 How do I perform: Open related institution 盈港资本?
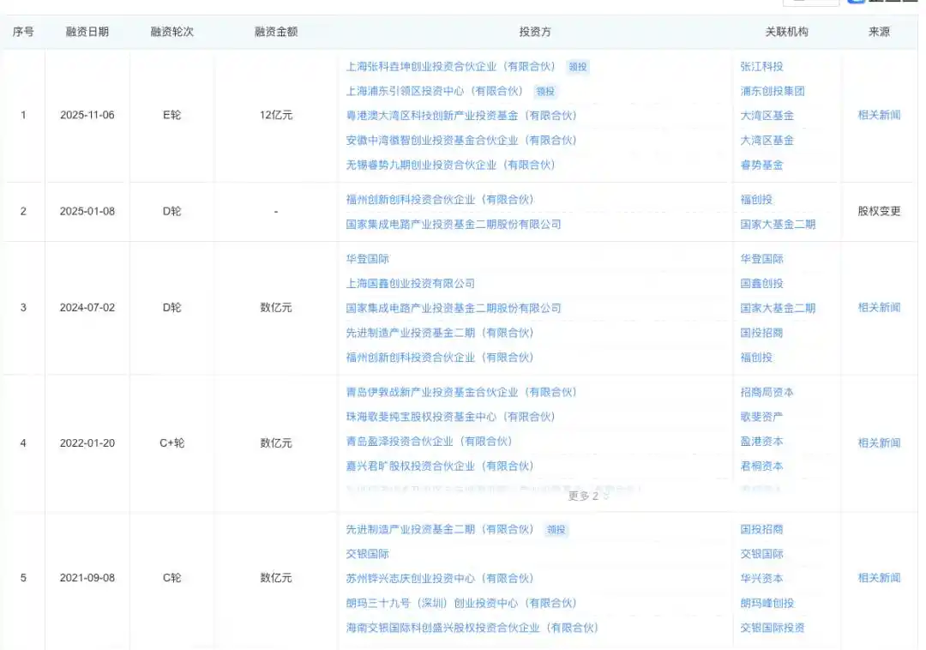(x=762, y=442)
